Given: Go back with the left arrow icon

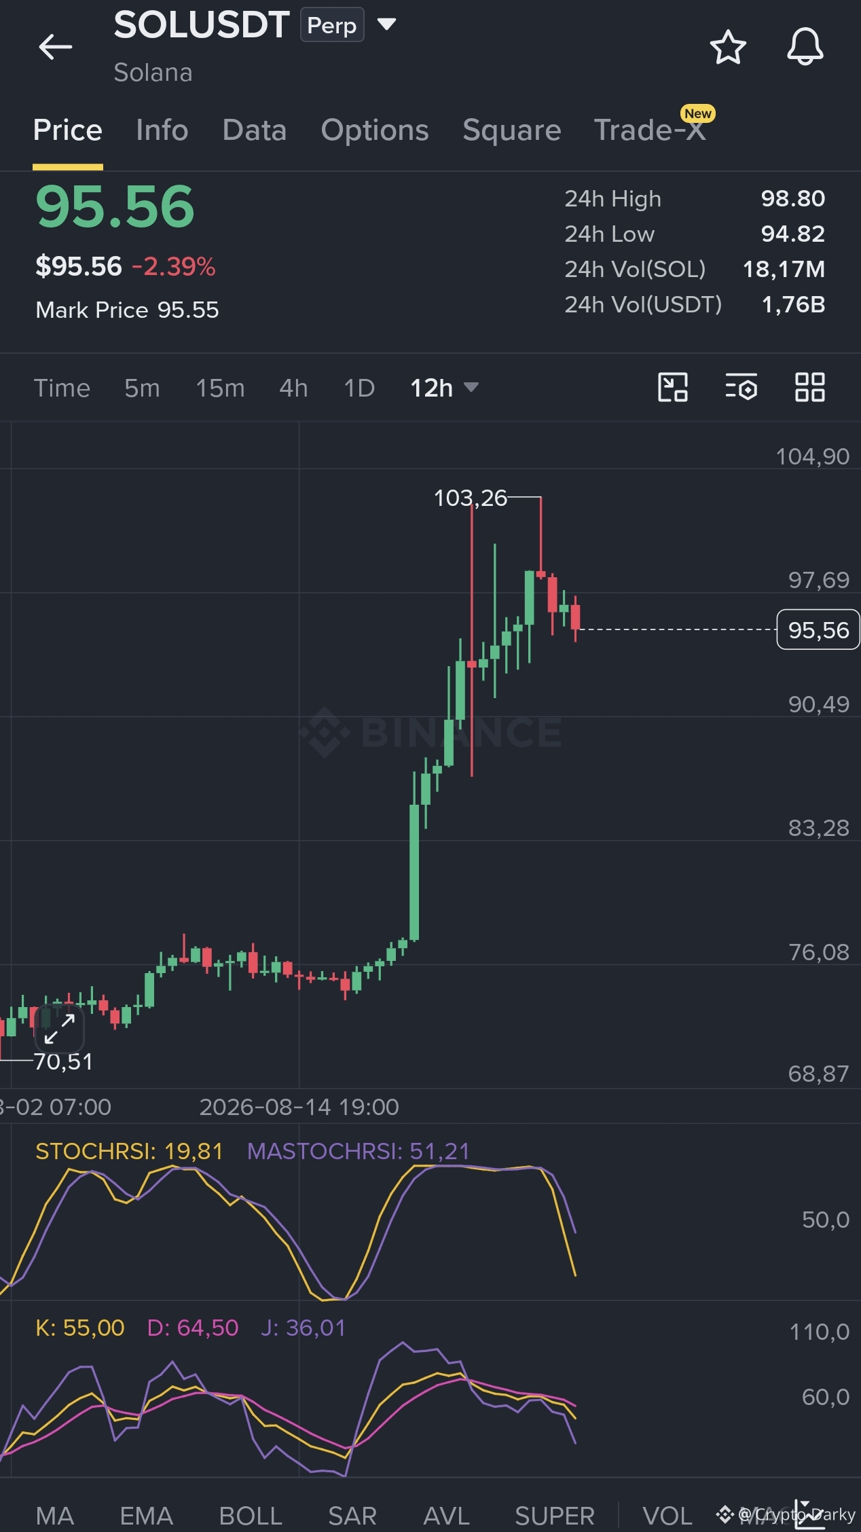Looking at the screenshot, I should [x=56, y=47].
